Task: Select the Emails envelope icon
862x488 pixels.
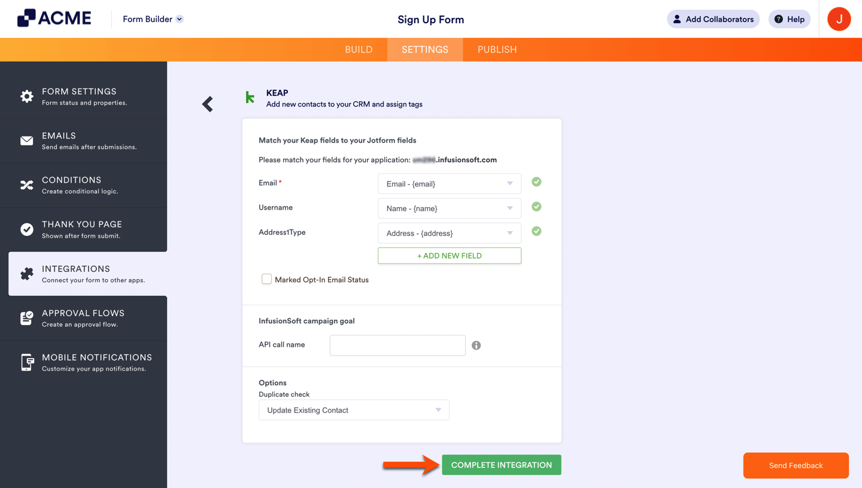Action: (x=26, y=140)
